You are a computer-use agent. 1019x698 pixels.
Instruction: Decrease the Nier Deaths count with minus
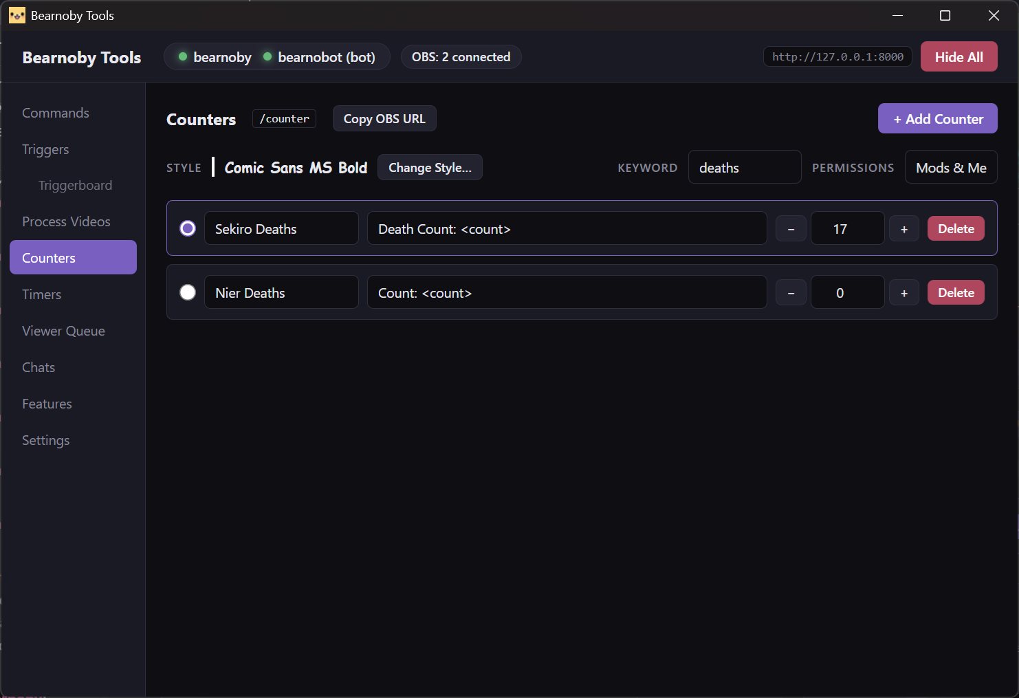[791, 293]
